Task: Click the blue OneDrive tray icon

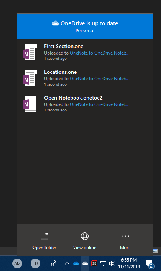Action: [76, 263]
